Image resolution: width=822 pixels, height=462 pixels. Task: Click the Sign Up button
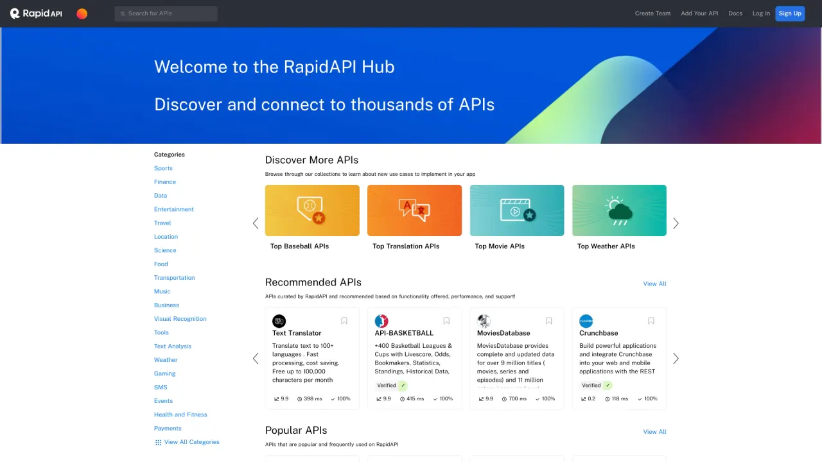(x=790, y=13)
